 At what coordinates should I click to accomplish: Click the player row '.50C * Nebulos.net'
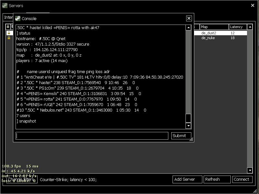[81, 110]
